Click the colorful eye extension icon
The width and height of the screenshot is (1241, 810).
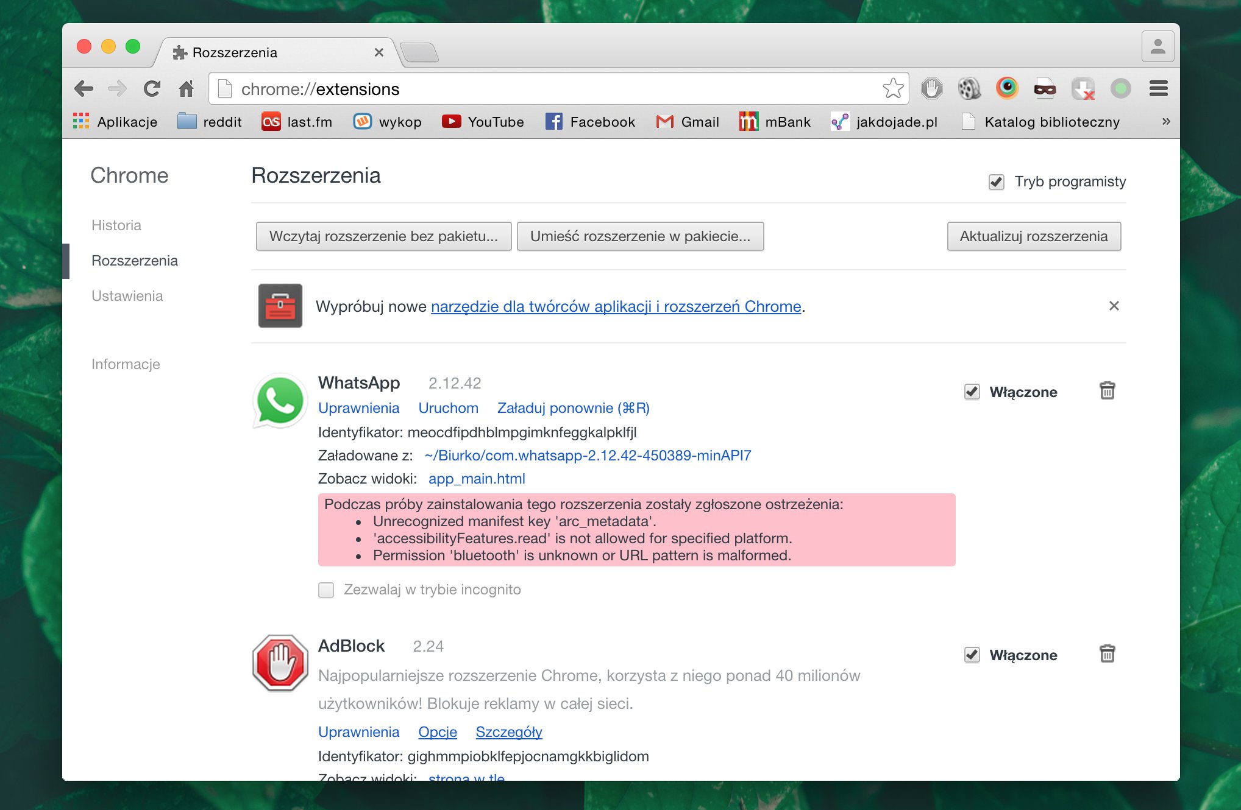coord(1007,88)
